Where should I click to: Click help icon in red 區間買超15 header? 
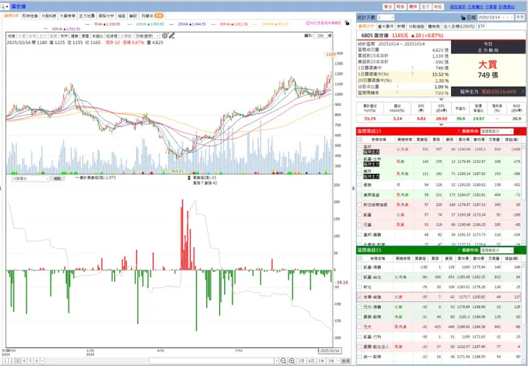459,132
